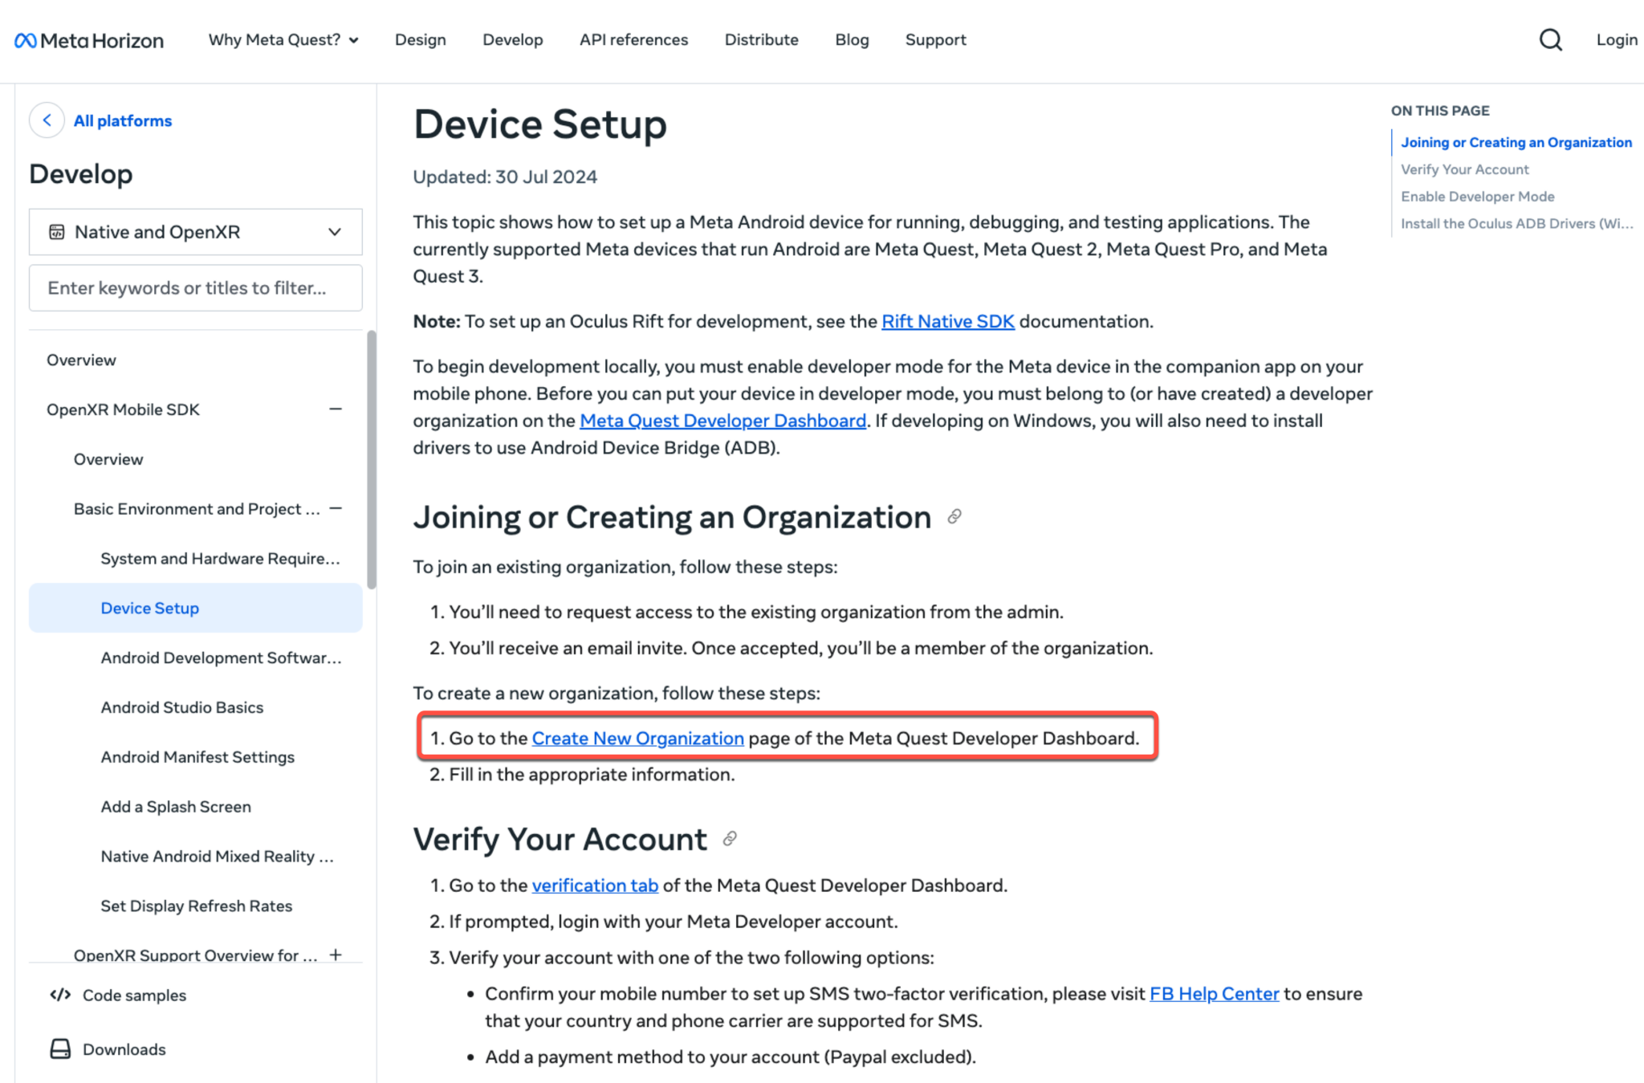The height and width of the screenshot is (1083, 1644).
Task: Collapse Basic Environment and Project section
Action: (x=336, y=508)
